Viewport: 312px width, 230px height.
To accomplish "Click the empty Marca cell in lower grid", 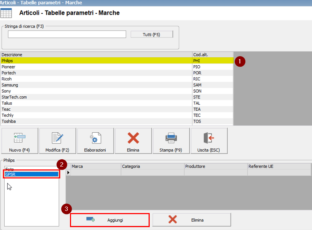I will coord(96,172).
